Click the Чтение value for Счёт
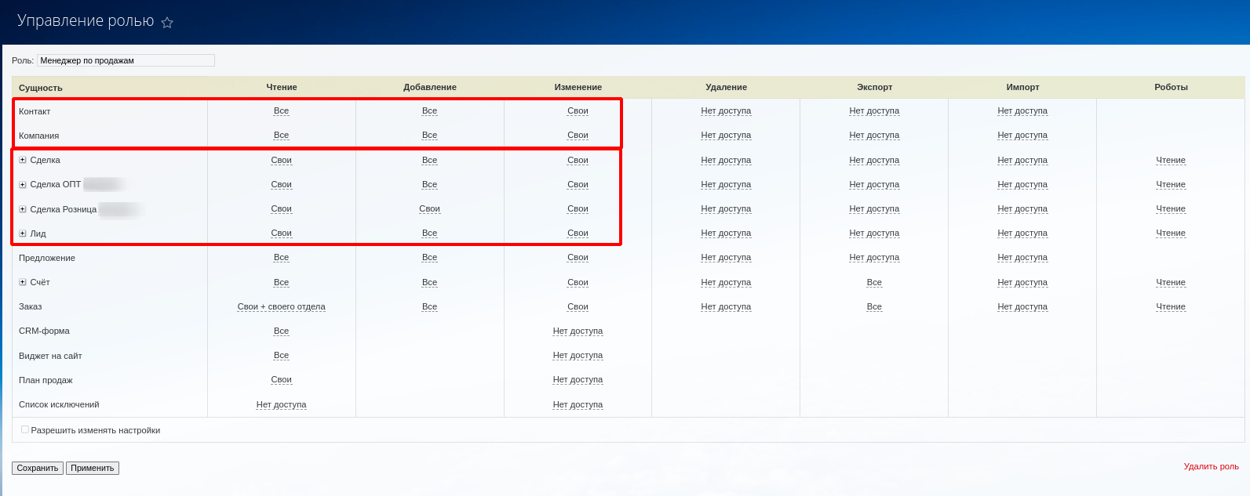Image resolution: width=1250 pixels, height=496 pixels. pyautogui.click(x=282, y=283)
